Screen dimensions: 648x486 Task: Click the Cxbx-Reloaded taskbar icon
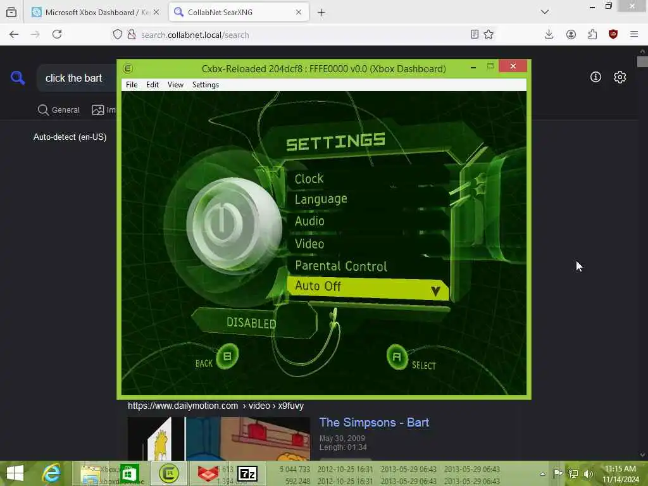(168, 473)
